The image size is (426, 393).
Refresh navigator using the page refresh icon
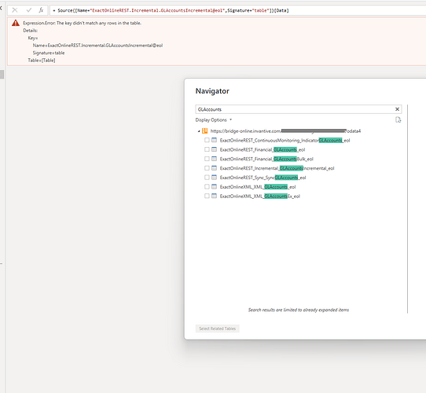(x=398, y=119)
